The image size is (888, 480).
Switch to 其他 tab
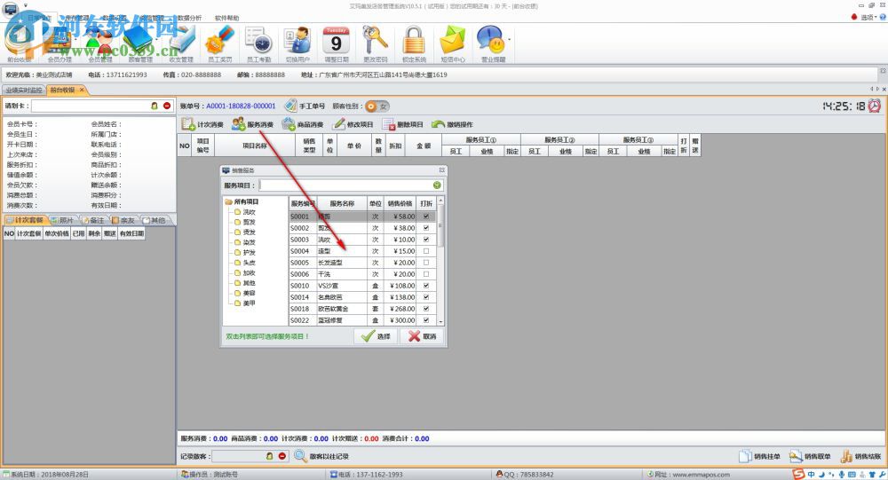154,220
